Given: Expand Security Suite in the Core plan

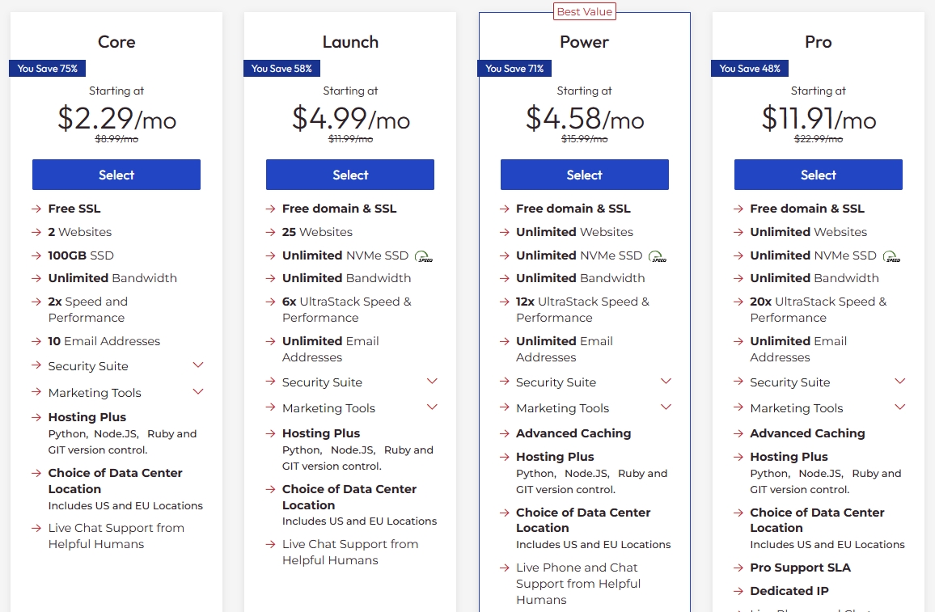Looking at the screenshot, I should pos(198,365).
